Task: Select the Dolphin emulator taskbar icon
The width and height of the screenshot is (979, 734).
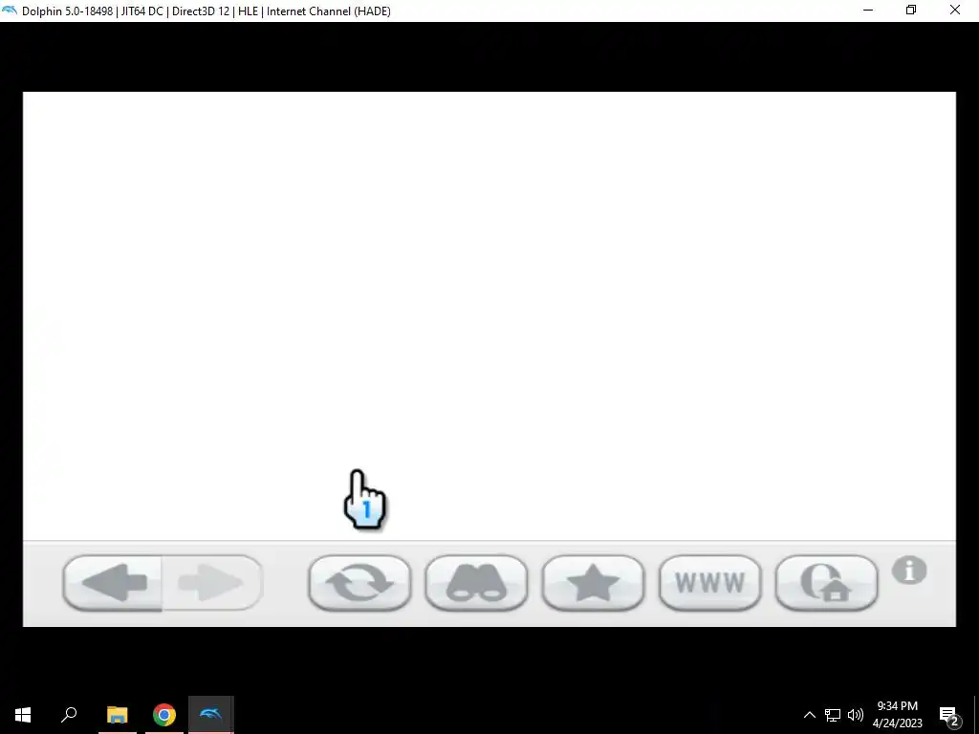Action: pos(211,715)
